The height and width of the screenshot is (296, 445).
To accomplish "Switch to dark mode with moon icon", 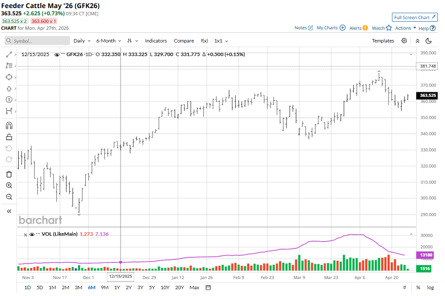I will tap(428, 41).
